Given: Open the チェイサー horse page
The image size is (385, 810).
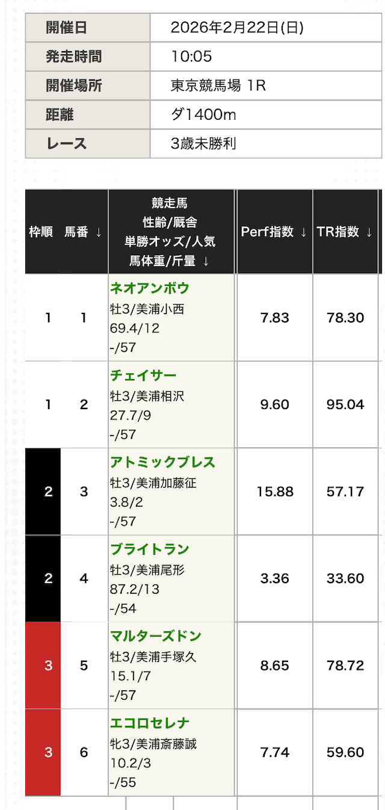Looking at the screenshot, I should pyautogui.click(x=143, y=376).
